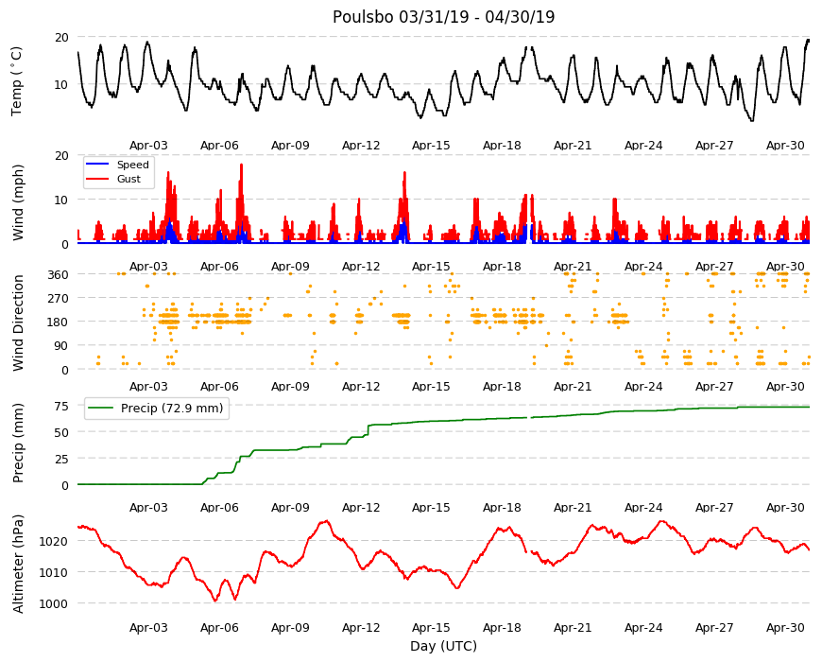The image size is (822, 662).
Task: Click Apr-15 tick under the temperature plot
Action: 431,146
